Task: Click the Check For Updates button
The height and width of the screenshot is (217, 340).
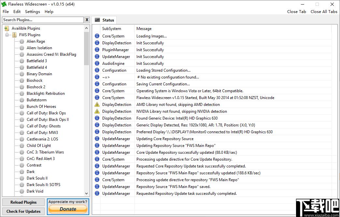Action: (23, 211)
